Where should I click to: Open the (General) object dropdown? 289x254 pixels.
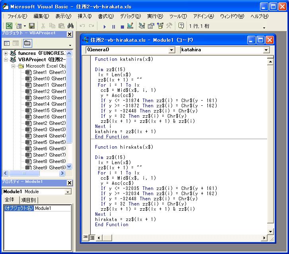[172, 50]
